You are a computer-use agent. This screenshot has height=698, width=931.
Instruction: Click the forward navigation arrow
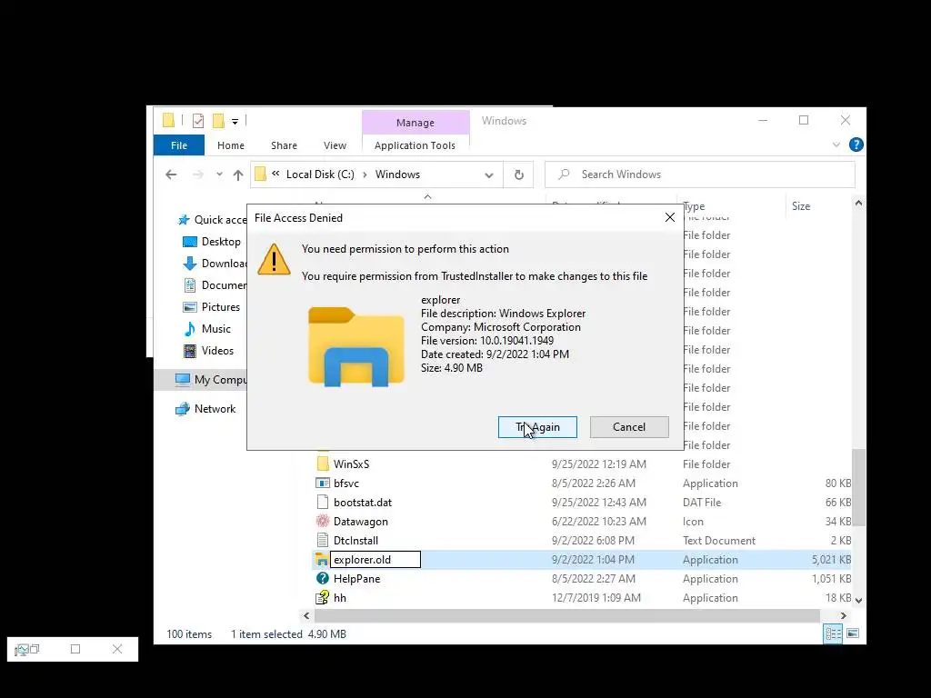click(x=197, y=174)
